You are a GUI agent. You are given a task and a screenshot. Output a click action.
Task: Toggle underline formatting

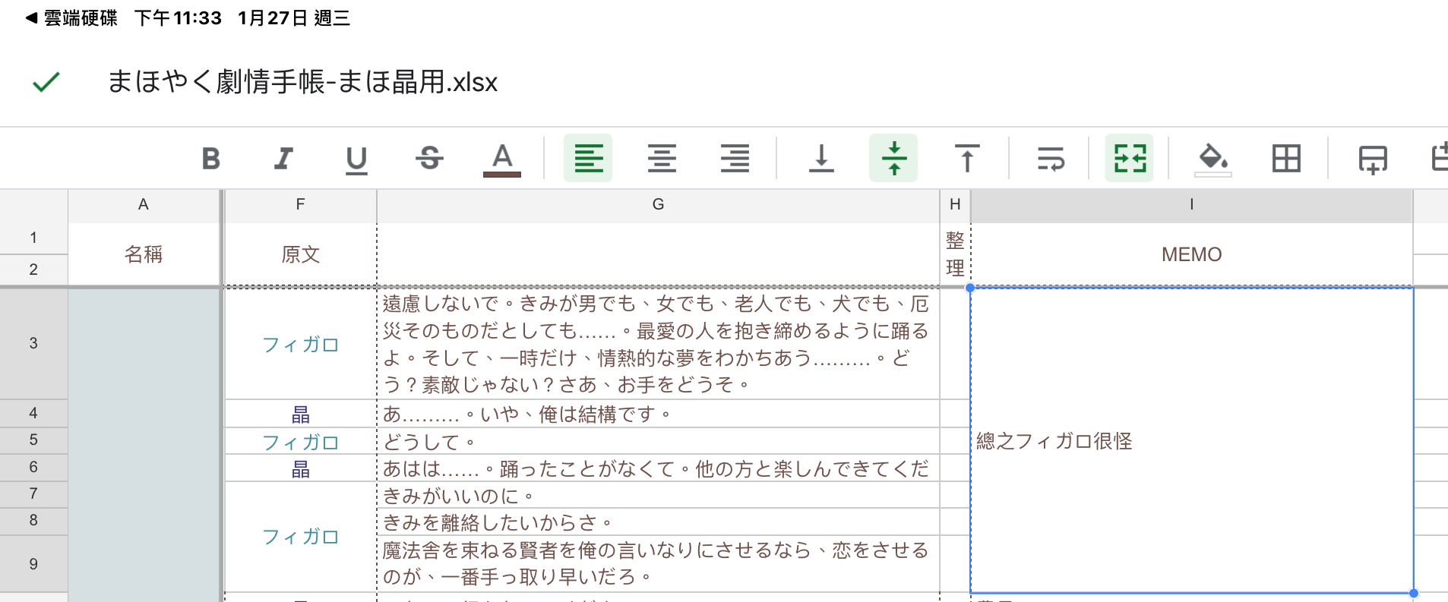coord(356,159)
